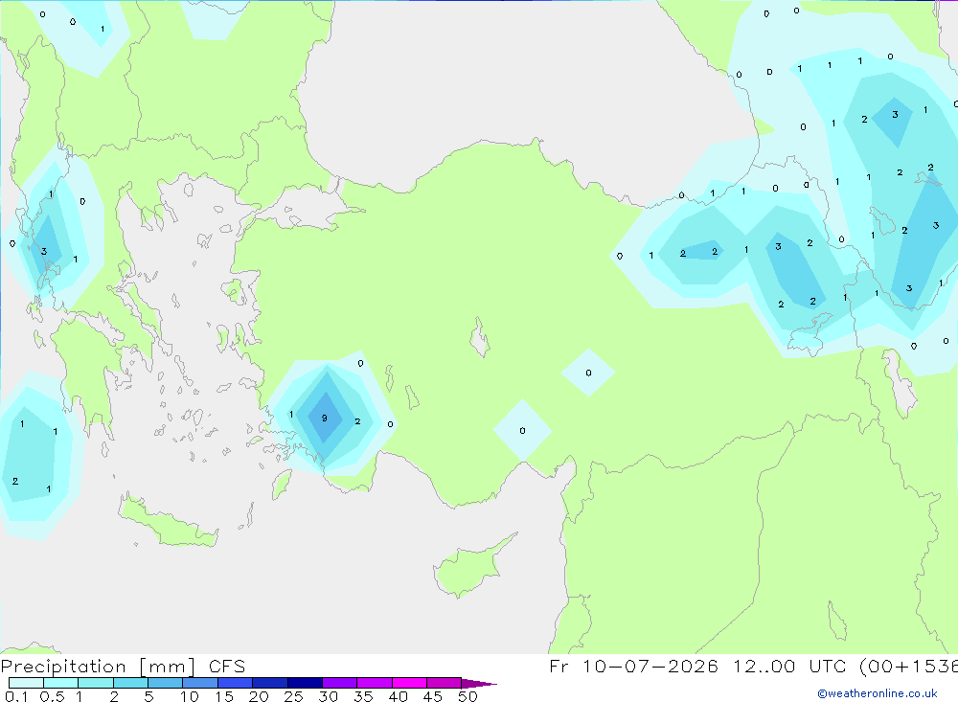Click the '0.5' legend scale label
958x702 pixels.
pyautogui.click(x=52, y=696)
